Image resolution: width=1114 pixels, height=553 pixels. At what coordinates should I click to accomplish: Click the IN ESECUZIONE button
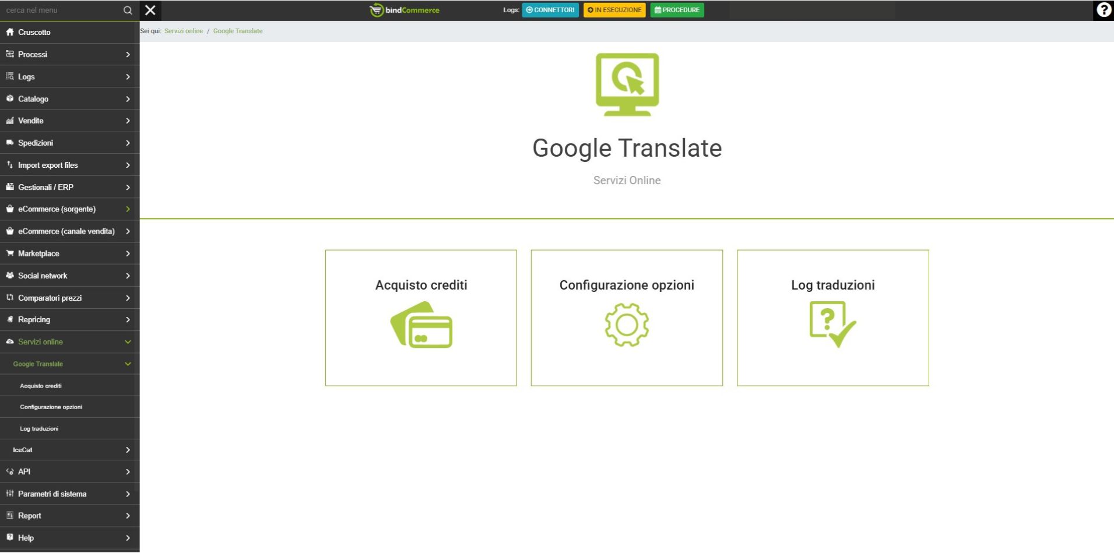pyautogui.click(x=614, y=10)
